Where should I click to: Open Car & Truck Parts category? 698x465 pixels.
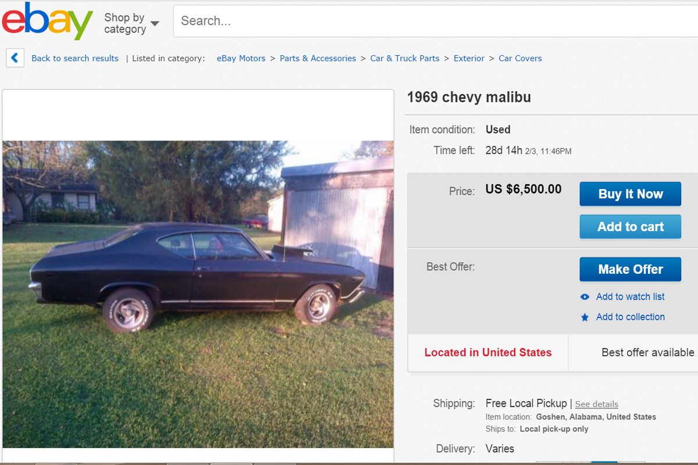tap(405, 58)
